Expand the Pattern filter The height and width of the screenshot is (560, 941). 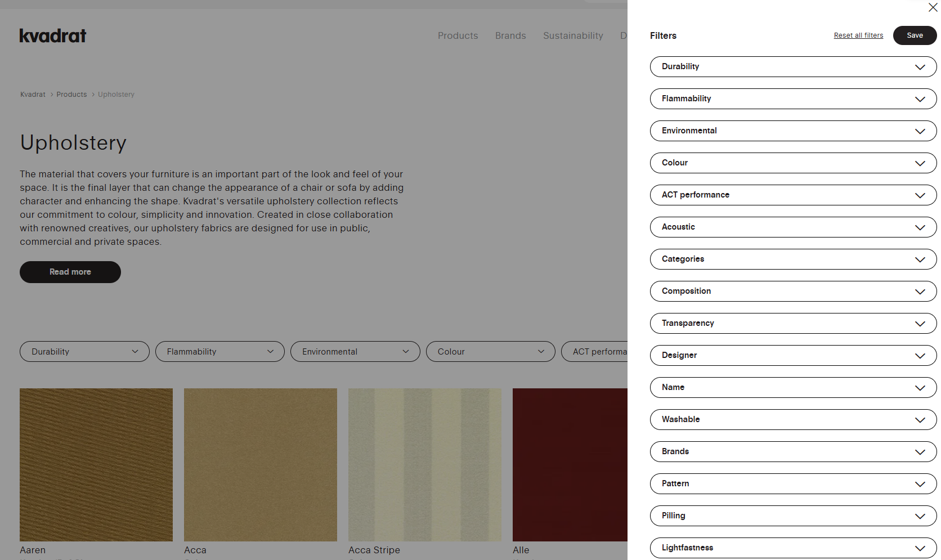pyautogui.click(x=792, y=483)
